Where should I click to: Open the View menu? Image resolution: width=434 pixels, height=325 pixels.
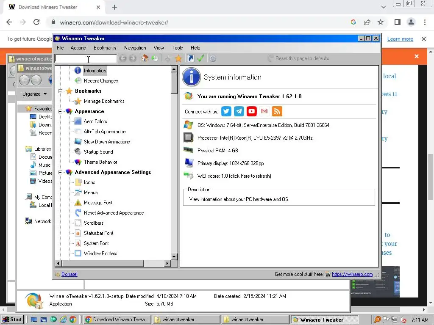pos(159,48)
